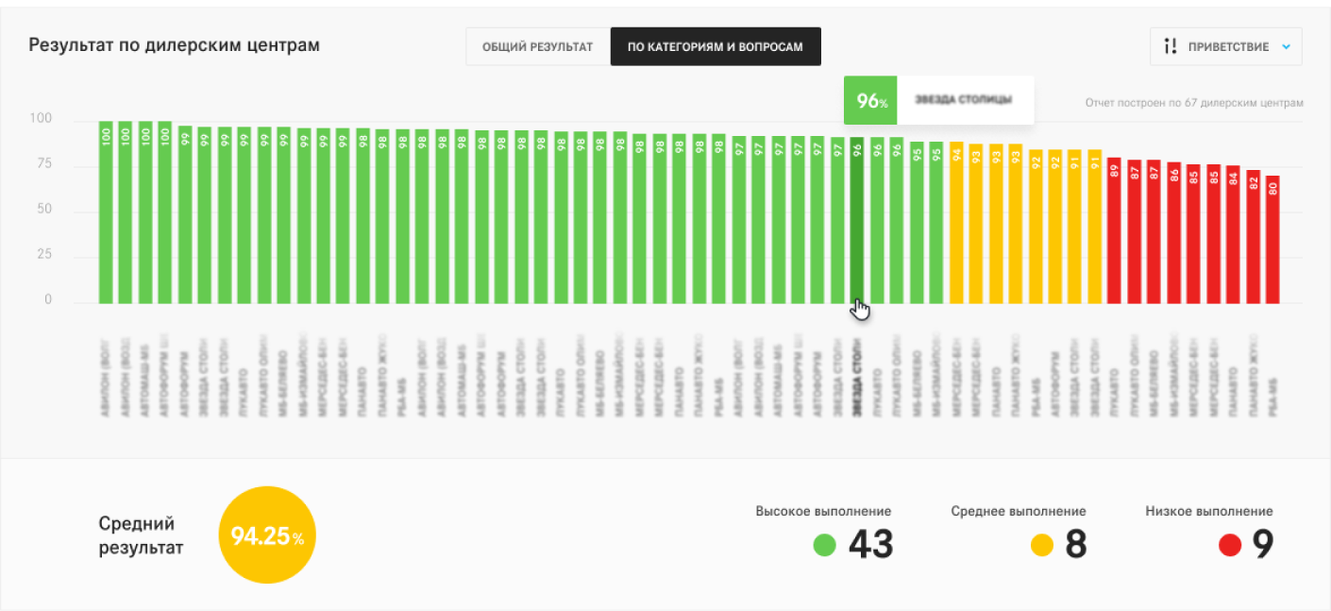1331x611 pixels.
Task: Click the bold Звезда столицы axis label
Action: (857, 378)
